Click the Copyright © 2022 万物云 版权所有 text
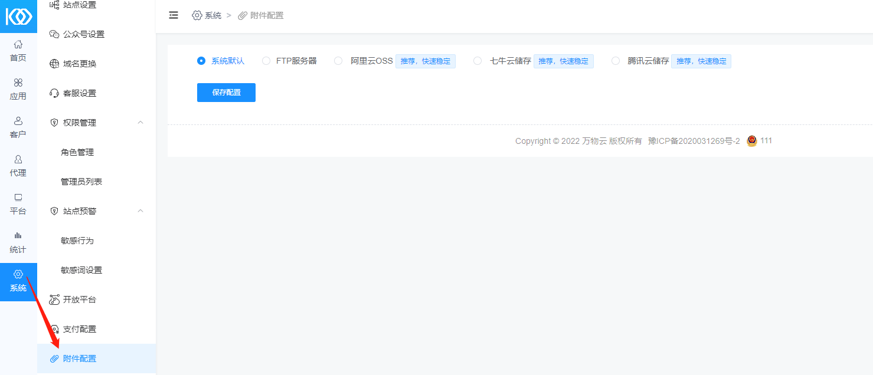Screen dimensions: 873x375 [x=578, y=141]
